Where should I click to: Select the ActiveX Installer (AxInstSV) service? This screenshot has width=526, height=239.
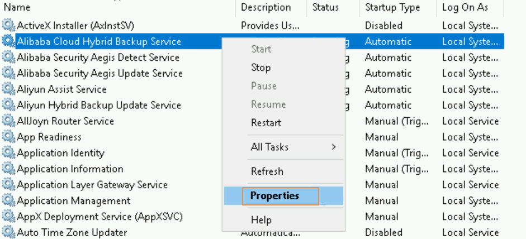pos(75,26)
